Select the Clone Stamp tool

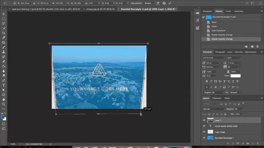4,52
